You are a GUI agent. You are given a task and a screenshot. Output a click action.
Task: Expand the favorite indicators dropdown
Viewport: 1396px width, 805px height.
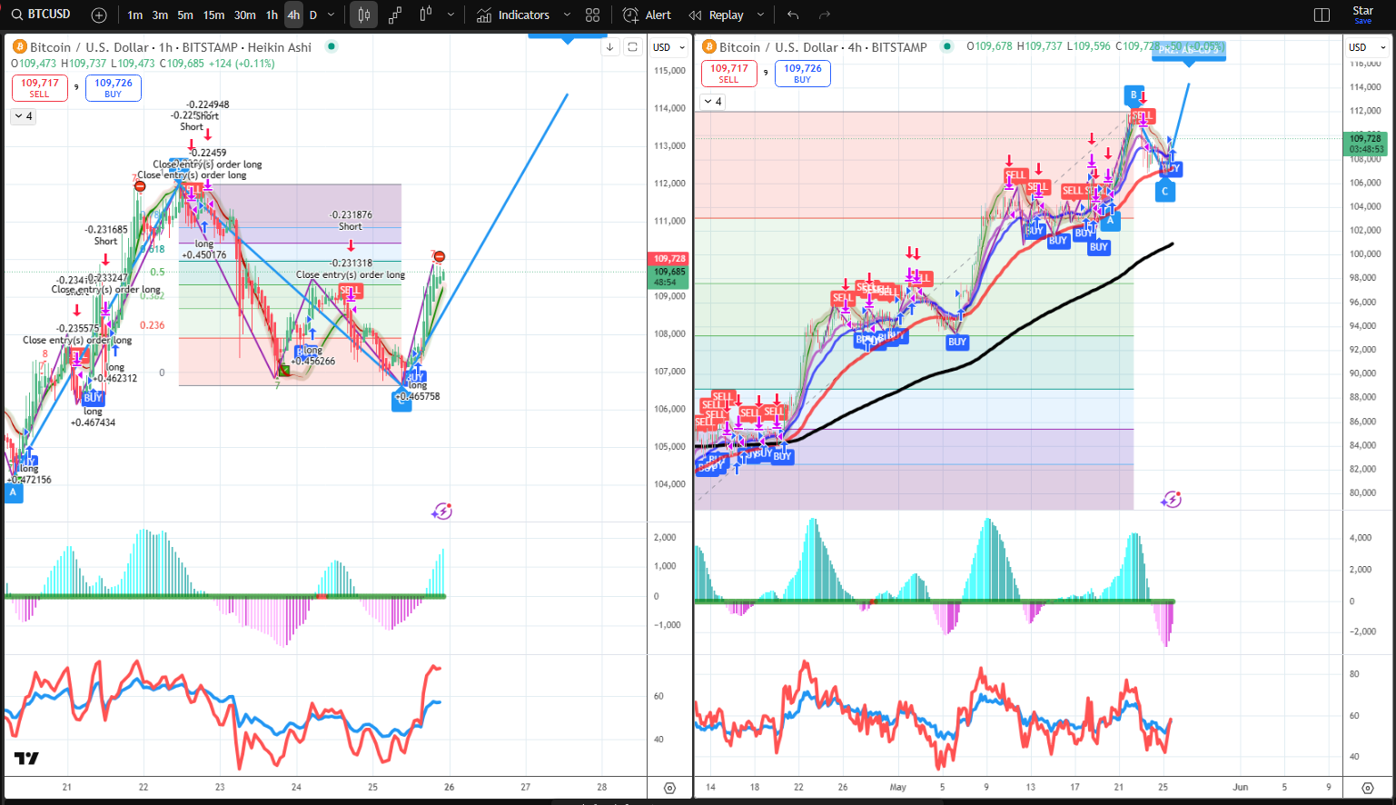(567, 15)
